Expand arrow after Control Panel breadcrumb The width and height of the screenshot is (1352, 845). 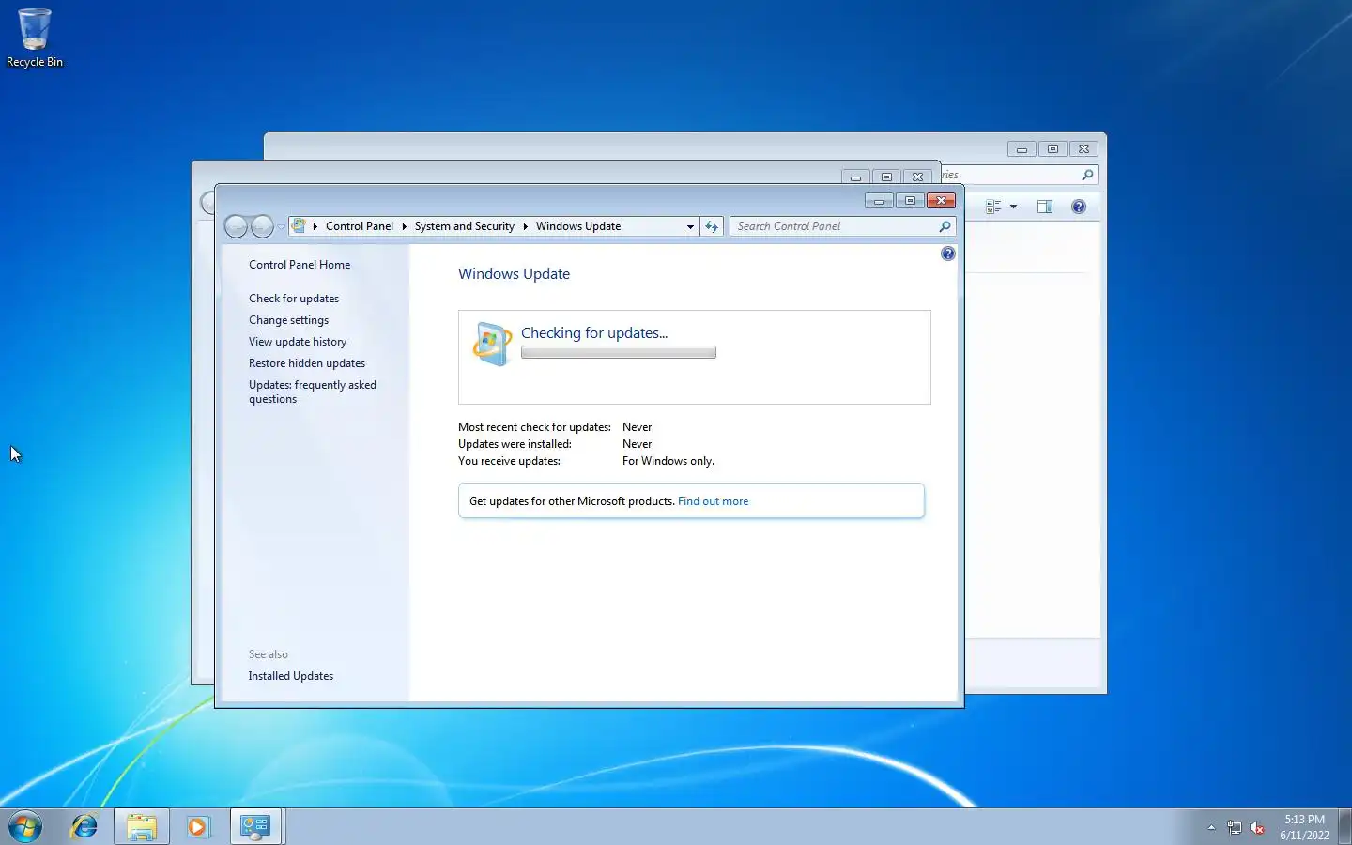tap(404, 226)
